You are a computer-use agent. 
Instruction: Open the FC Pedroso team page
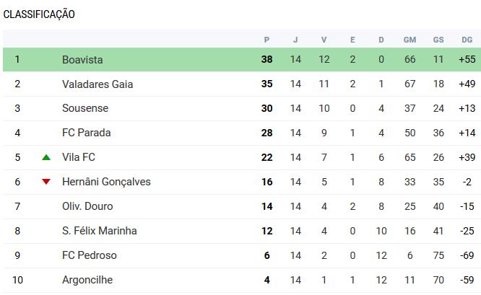coord(90,255)
